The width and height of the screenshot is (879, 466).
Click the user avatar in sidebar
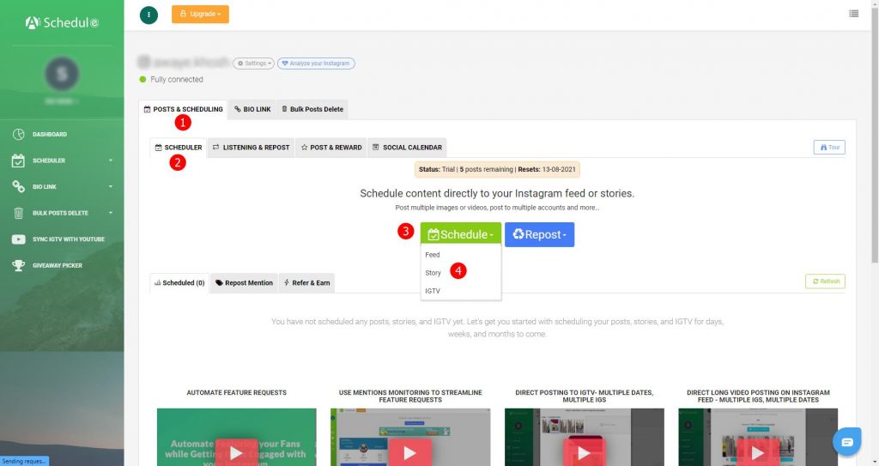62,75
